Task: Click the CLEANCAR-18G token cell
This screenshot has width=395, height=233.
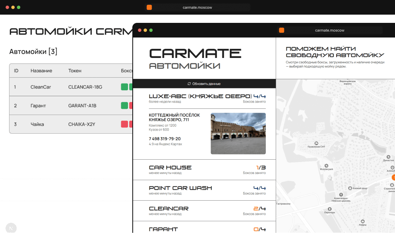Action: click(x=85, y=87)
